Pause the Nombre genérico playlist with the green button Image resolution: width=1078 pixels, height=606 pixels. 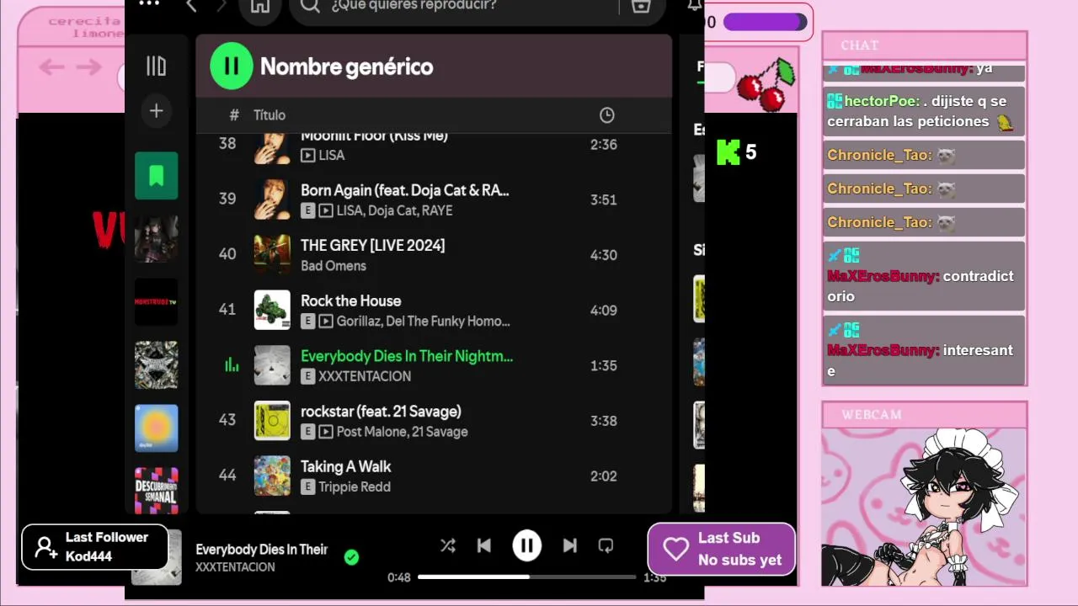pyautogui.click(x=231, y=66)
